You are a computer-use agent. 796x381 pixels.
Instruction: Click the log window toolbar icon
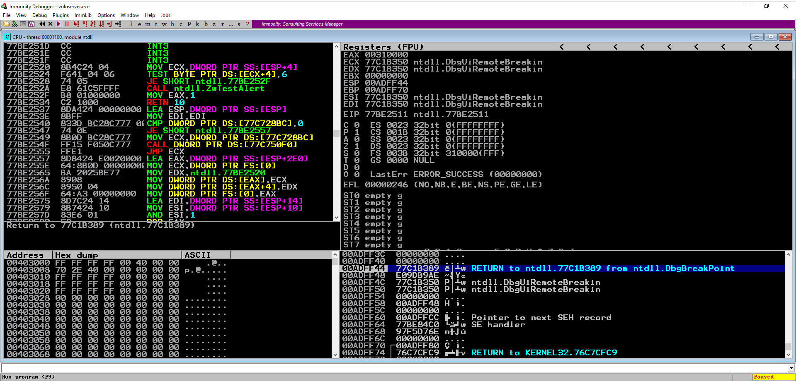pos(23,24)
